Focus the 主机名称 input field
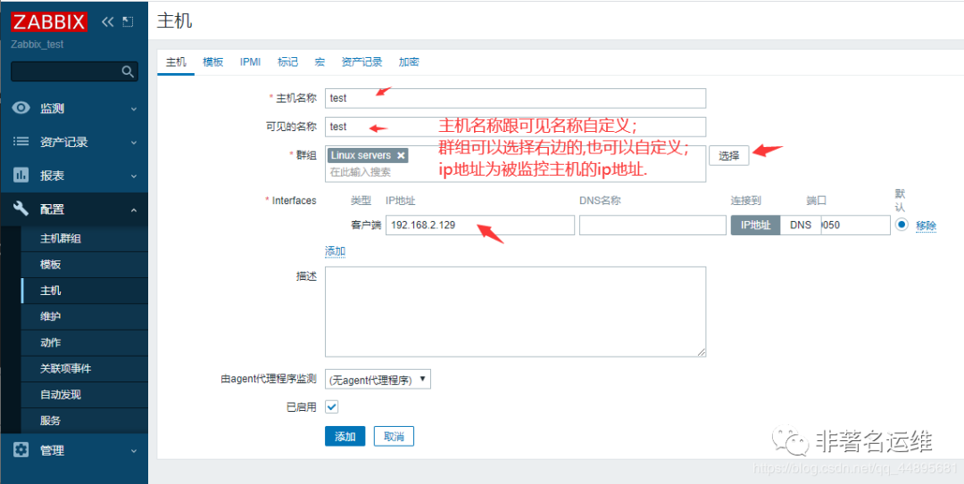The image size is (964, 484). 515,98
